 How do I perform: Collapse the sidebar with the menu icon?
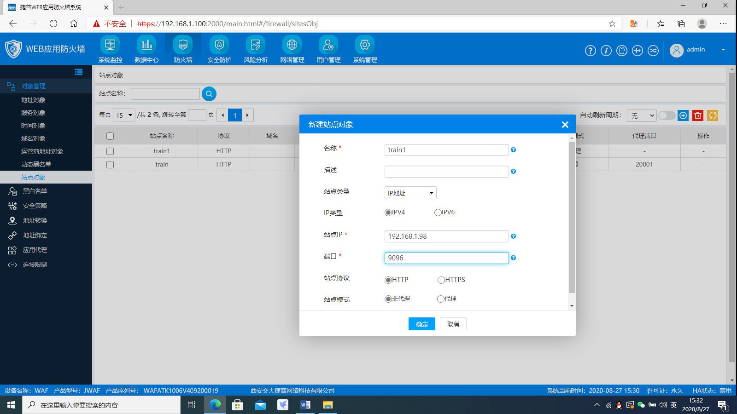pyautogui.click(x=79, y=72)
